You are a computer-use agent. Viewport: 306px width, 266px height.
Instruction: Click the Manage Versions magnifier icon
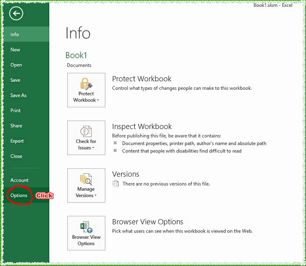tap(86, 179)
